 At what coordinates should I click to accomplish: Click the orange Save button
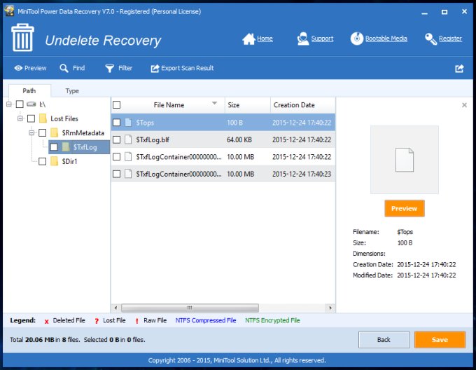[x=440, y=340]
